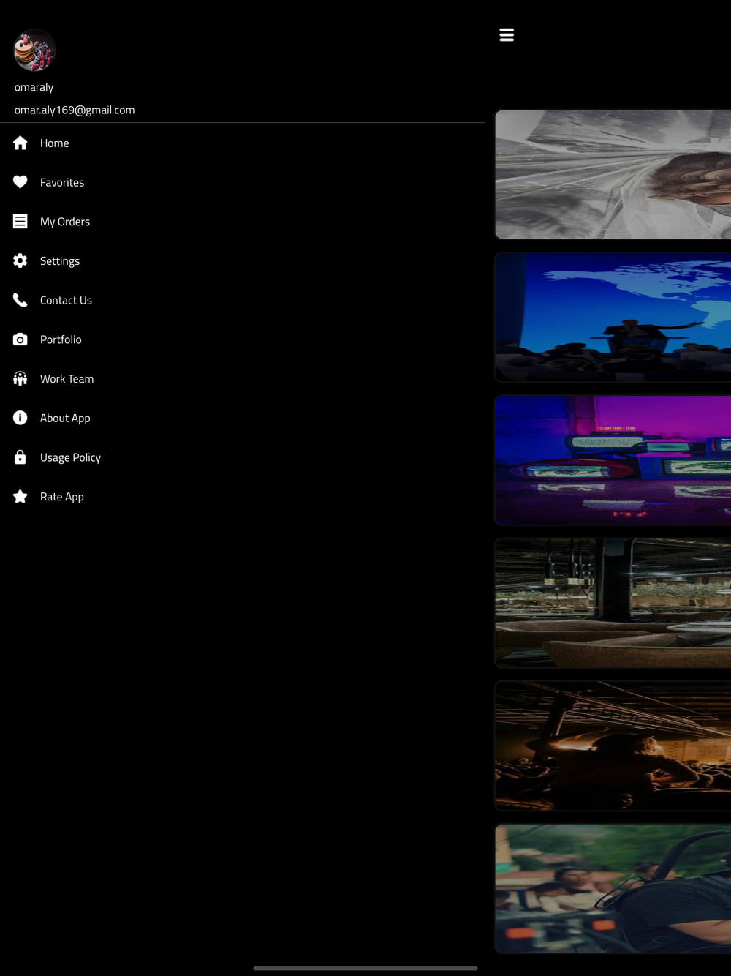Tap the omar.aly169@gmail.com email text
Screen dimensions: 731x976
point(75,110)
